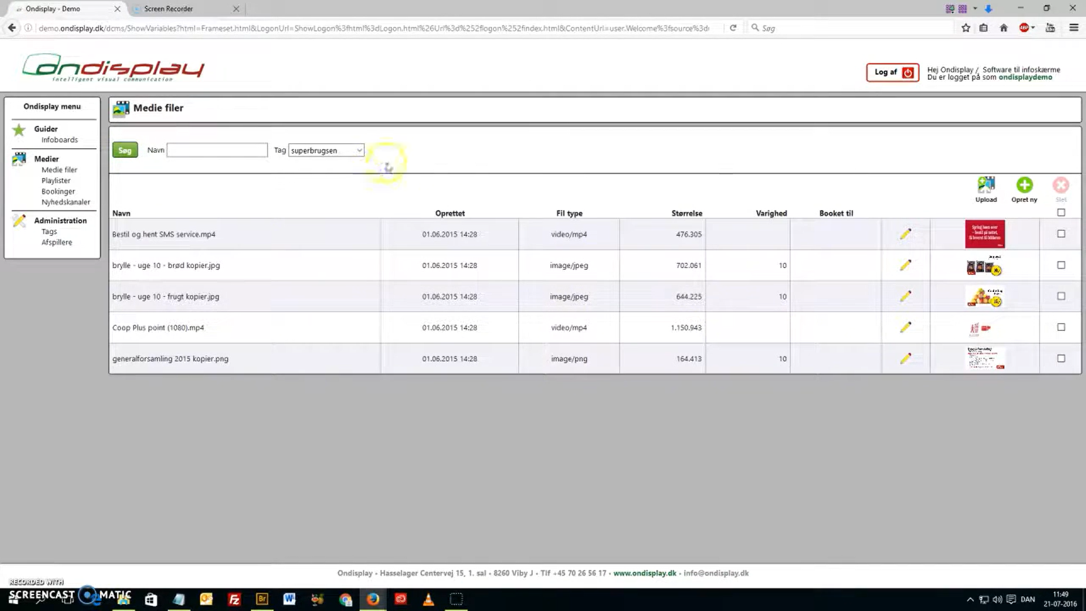Click the blue downloads arrow icon

[989, 9]
